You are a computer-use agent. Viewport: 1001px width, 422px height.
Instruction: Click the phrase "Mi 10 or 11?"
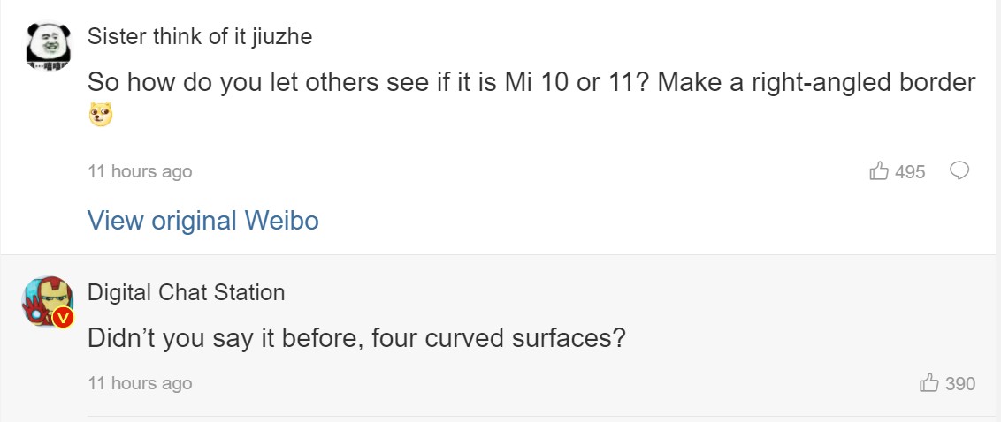576,83
